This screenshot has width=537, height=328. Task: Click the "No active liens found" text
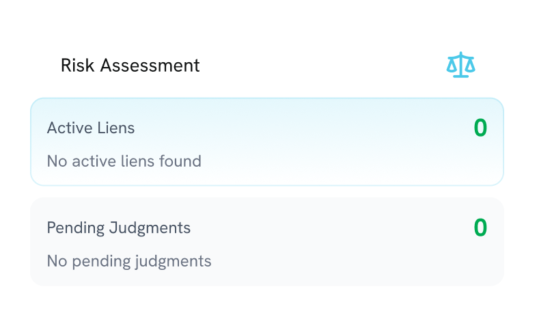tap(124, 161)
